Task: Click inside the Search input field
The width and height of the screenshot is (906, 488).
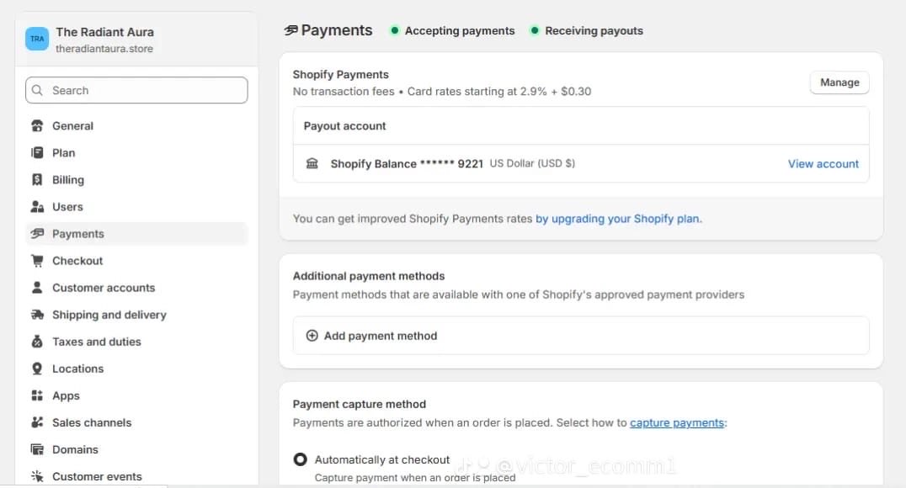Action: 137,90
